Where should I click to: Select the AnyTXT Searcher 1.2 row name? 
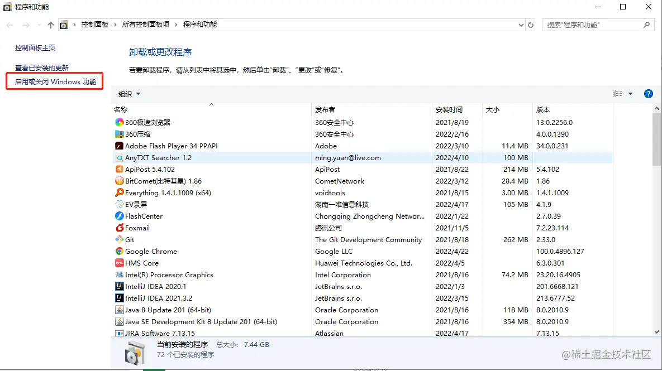158,158
